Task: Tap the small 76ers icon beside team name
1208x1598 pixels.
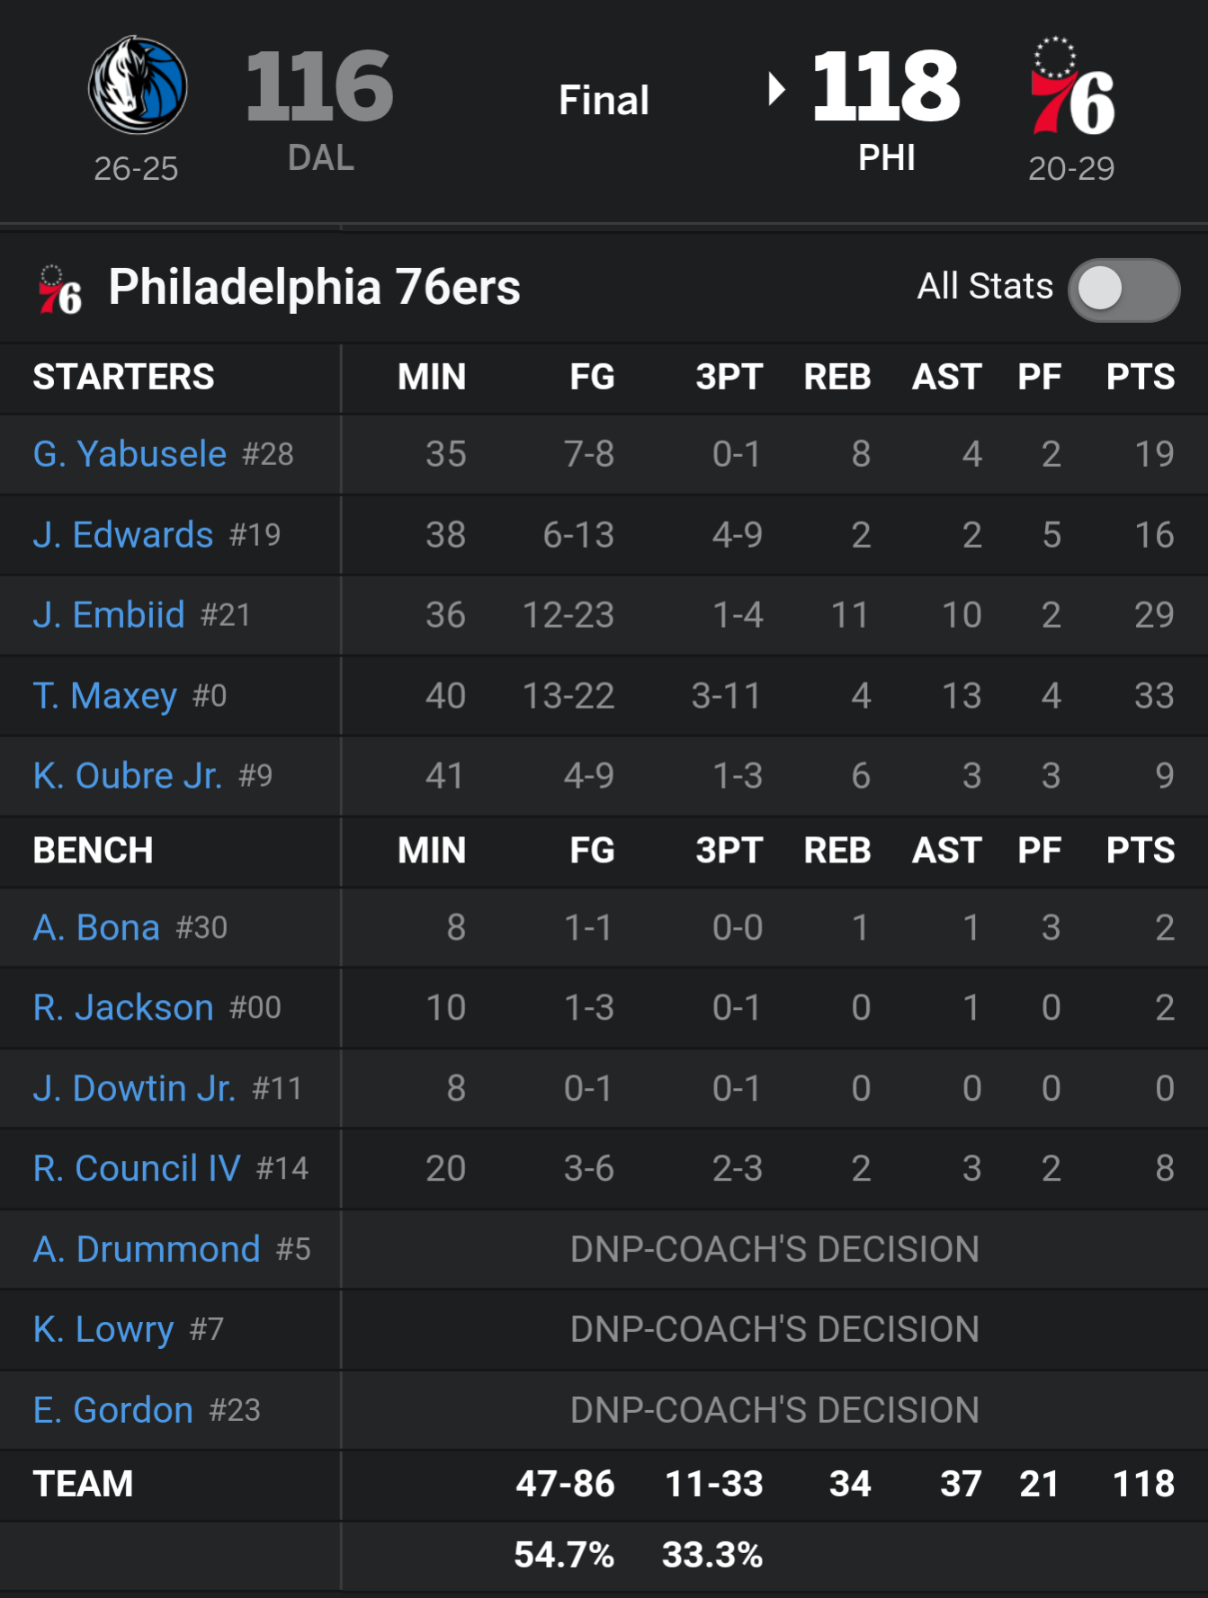Action: [59, 290]
